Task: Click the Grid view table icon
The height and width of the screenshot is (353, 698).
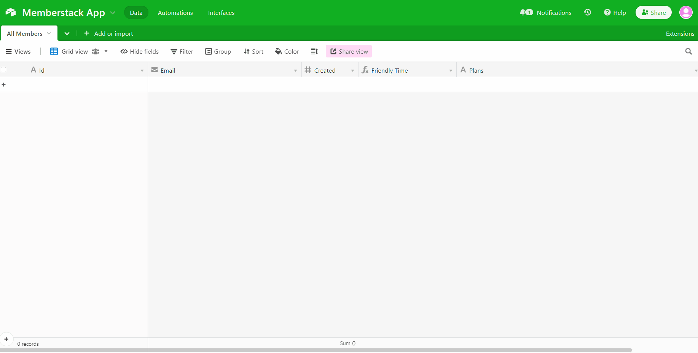Action: [54, 51]
